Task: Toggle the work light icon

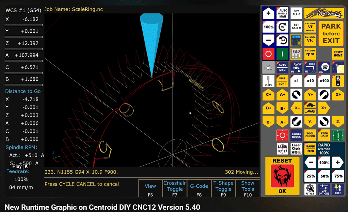Action: [x=338, y=68]
